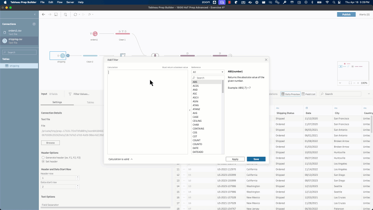
Task: Collapse the Connections pane arrow
Action: pyautogui.click(x=35, y=14)
